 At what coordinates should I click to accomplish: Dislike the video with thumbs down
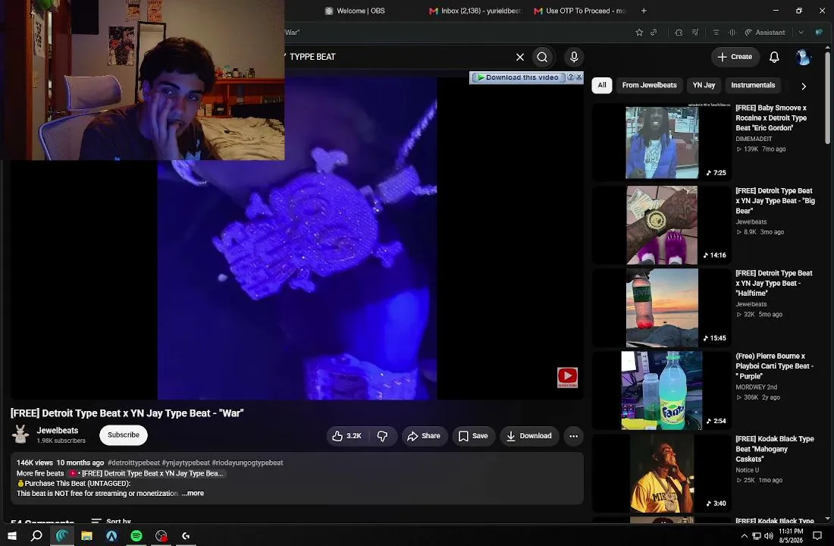[x=382, y=436]
